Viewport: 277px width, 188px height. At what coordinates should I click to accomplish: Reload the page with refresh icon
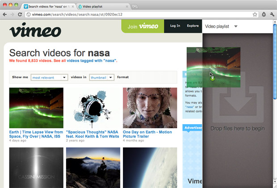pyautogui.click(x=21, y=14)
